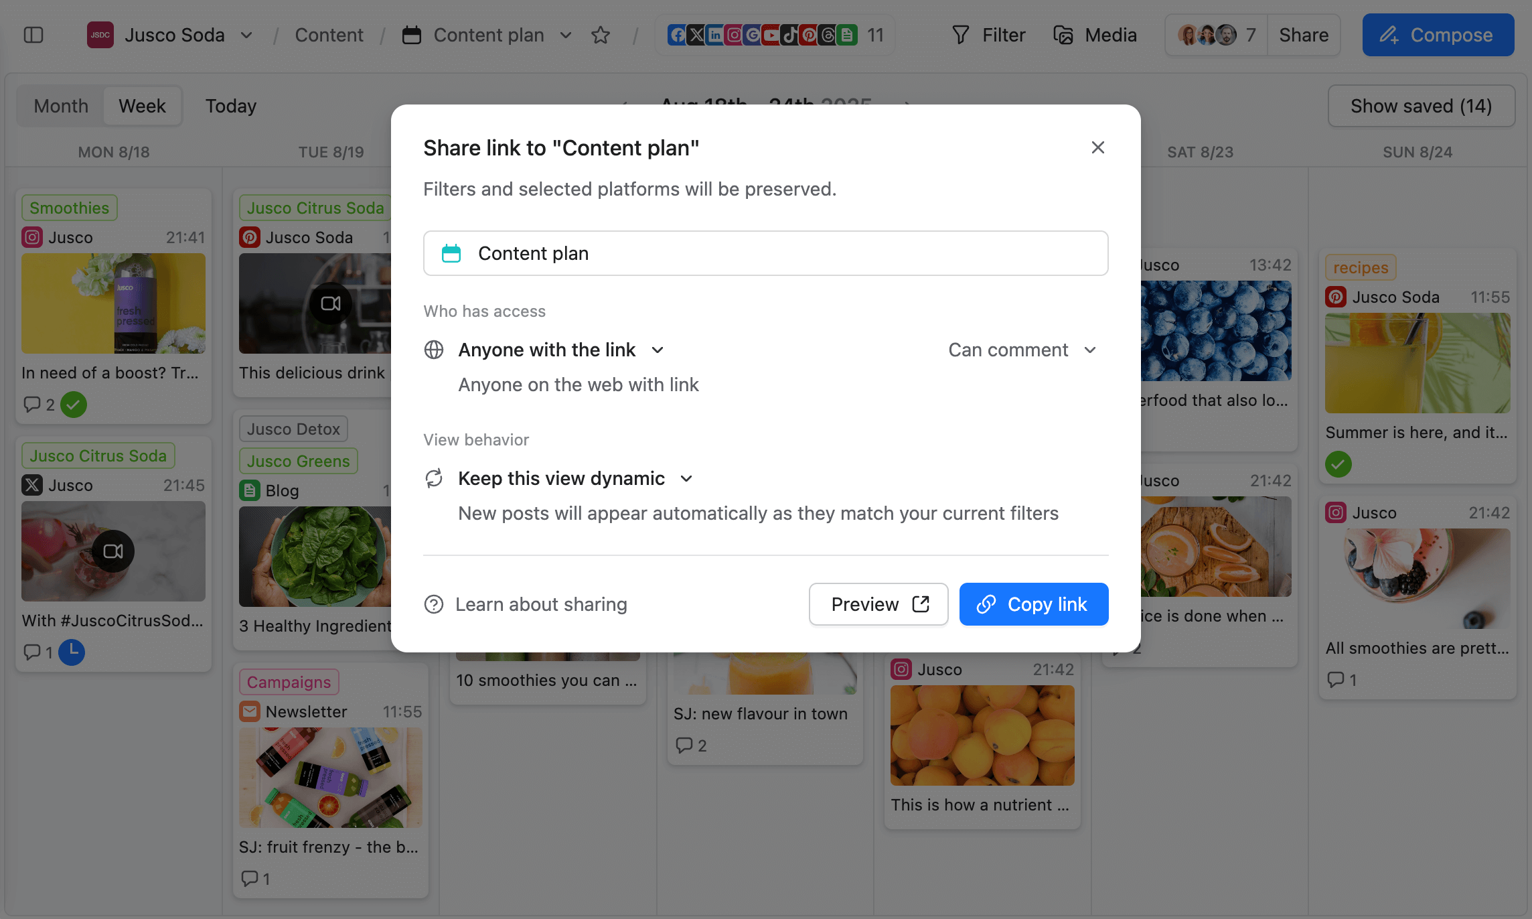Switch to Month view

(60, 106)
